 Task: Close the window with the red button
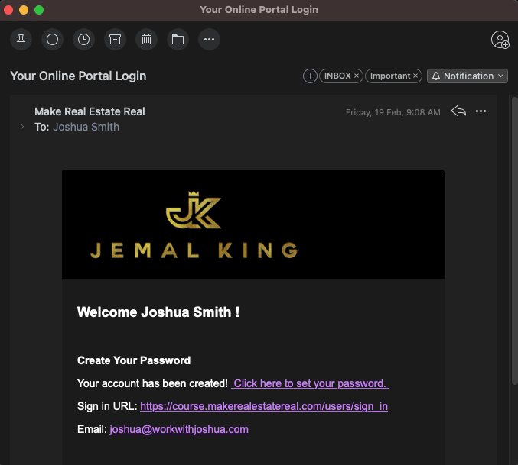(x=8, y=10)
